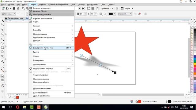Click the add preset plus icon
Image resolution: width=196 pixels, height=110 pixels.
click(18, 14)
